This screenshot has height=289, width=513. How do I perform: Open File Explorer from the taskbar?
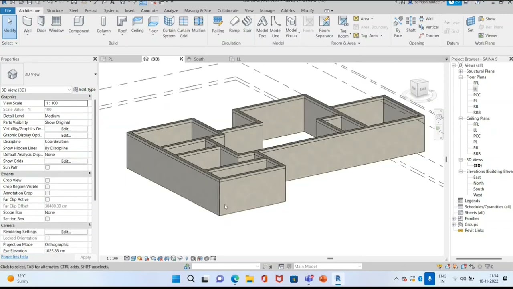coord(250,279)
